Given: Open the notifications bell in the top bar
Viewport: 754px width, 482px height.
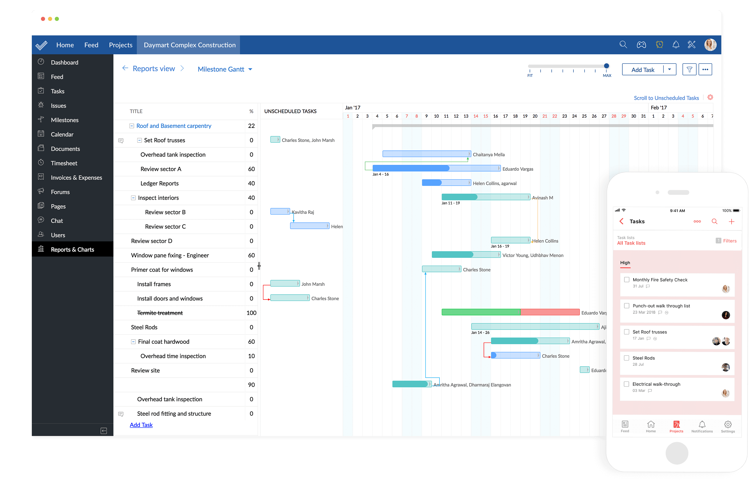Looking at the screenshot, I should point(676,45).
